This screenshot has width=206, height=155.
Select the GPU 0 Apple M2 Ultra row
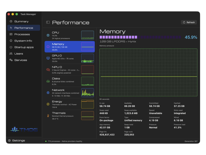tap(70, 58)
